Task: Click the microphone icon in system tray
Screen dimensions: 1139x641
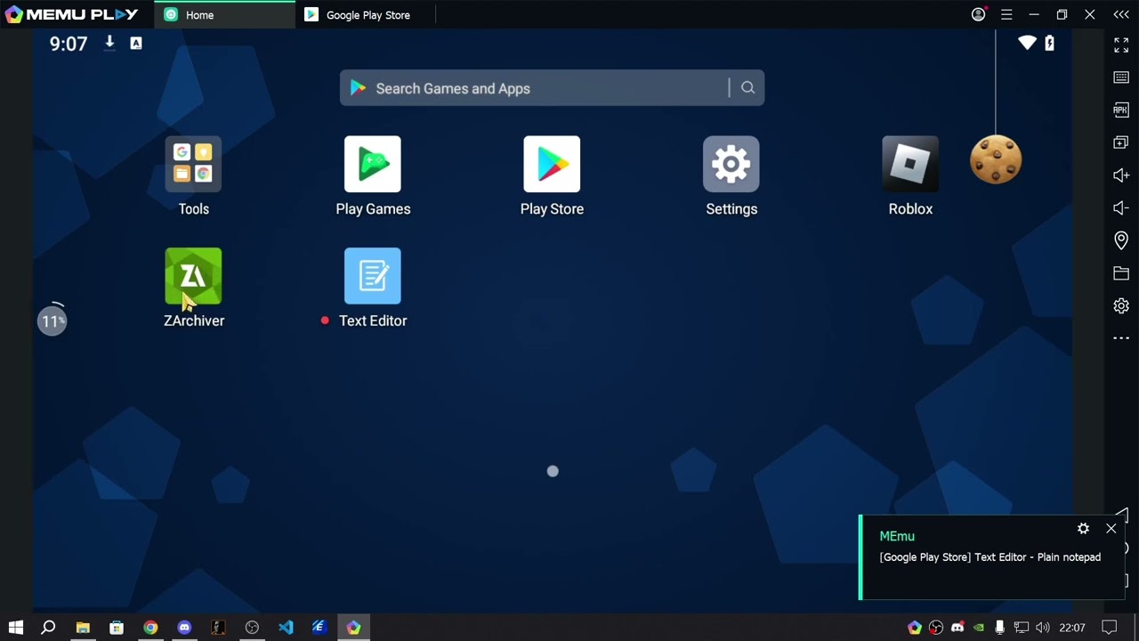Action: click(1000, 628)
